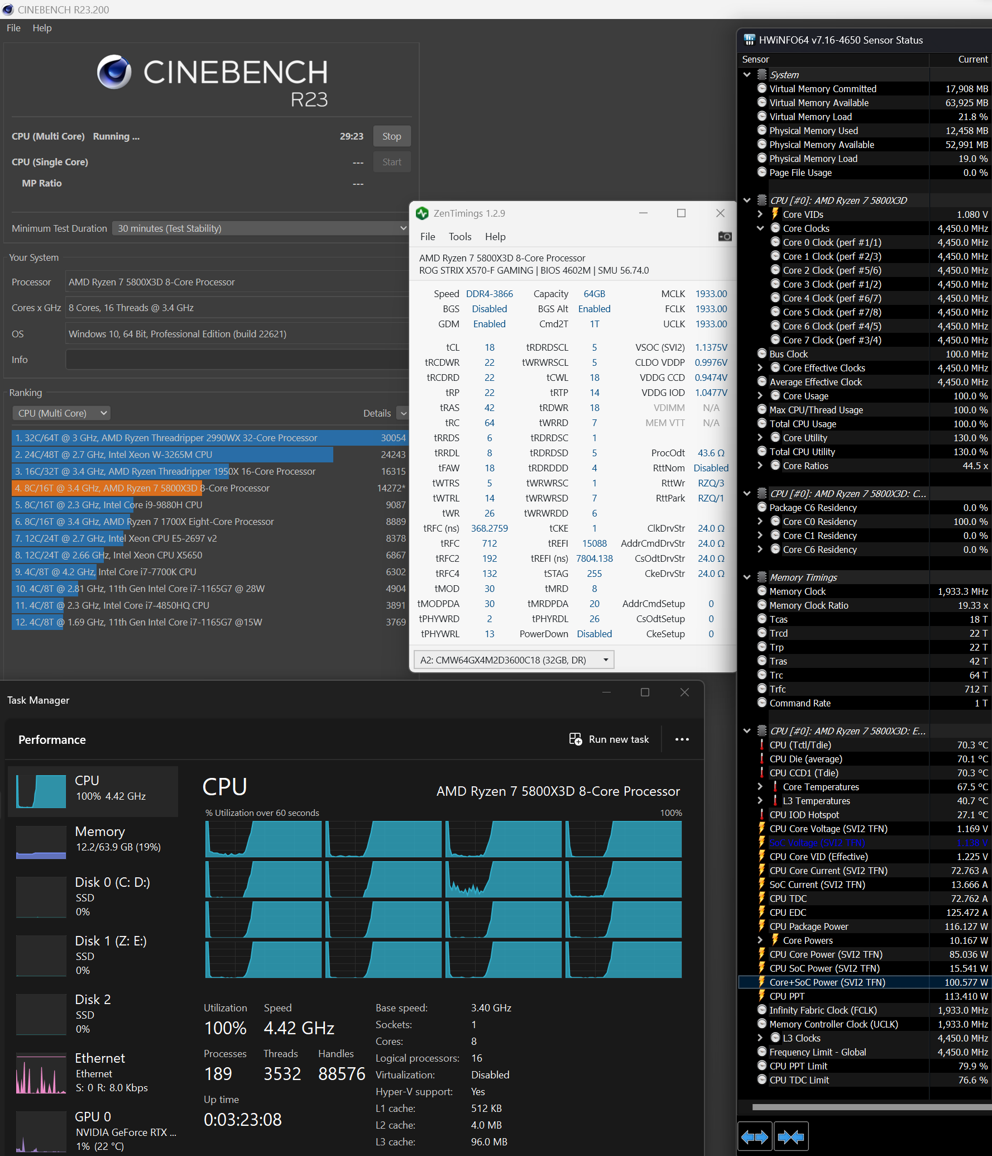Click the CPU EDC lightning bolt icon
The height and width of the screenshot is (1156, 992).
pos(761,912)
